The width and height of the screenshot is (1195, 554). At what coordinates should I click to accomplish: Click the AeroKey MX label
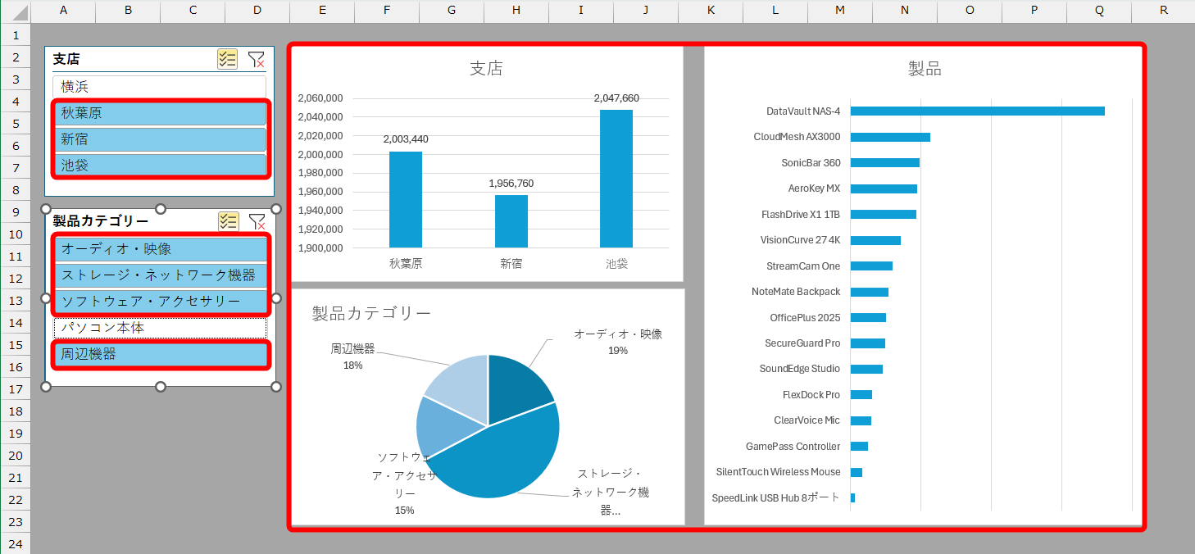(x=814, y=188)
